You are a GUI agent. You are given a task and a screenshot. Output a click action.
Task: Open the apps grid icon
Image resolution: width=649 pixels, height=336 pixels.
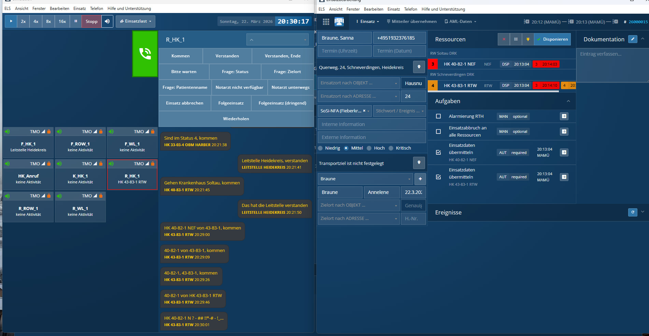(x=326, y=22)
